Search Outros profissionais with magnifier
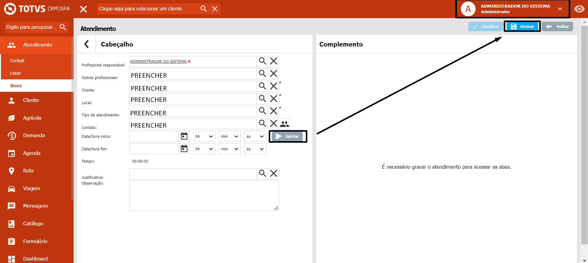Viewport: 588px width, 263px height. pyautogui.click(x=262, y=73)
